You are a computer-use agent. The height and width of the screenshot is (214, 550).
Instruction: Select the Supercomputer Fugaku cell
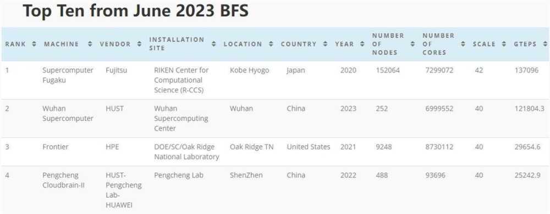click(68, 75)
